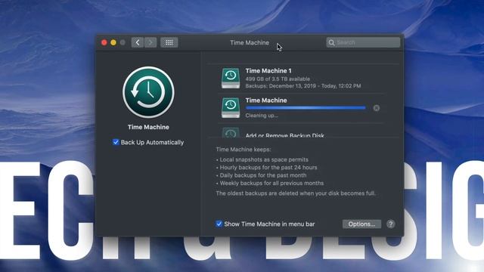
Task: Go back with the left chevron button
Action: click(x=138, y=42)
